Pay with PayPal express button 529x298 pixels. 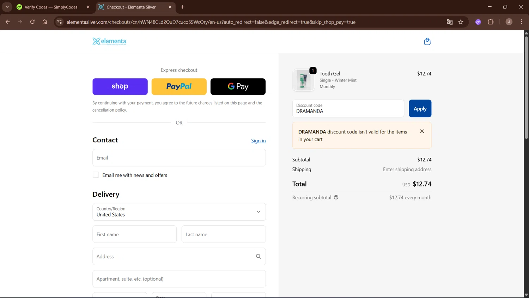(179, 87)
